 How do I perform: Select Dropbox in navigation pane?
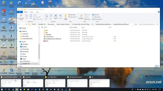point(24,28)
